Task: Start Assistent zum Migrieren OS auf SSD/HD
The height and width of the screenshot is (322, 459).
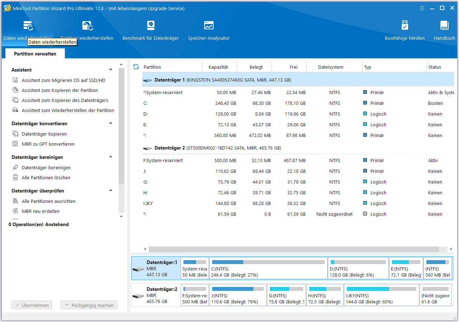Action: point(63,80)
